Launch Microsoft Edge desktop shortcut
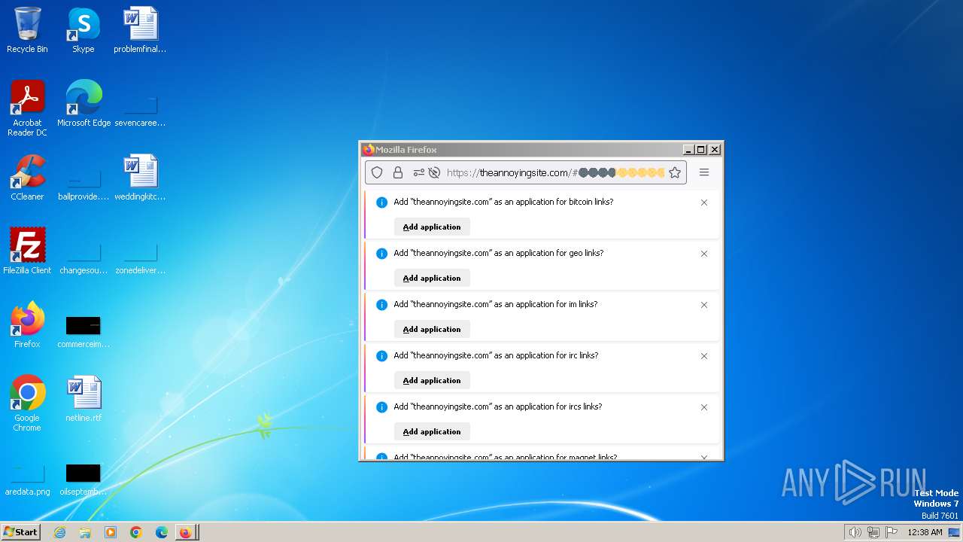The width and height of the screenshot is (963, 542). point(84,104)
